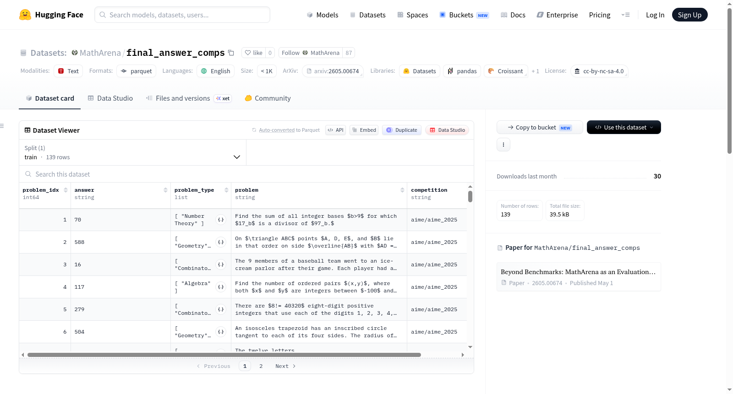Click the answer cell 588
The height and width of the screenshot is (394, 733).
click(120, 242)
